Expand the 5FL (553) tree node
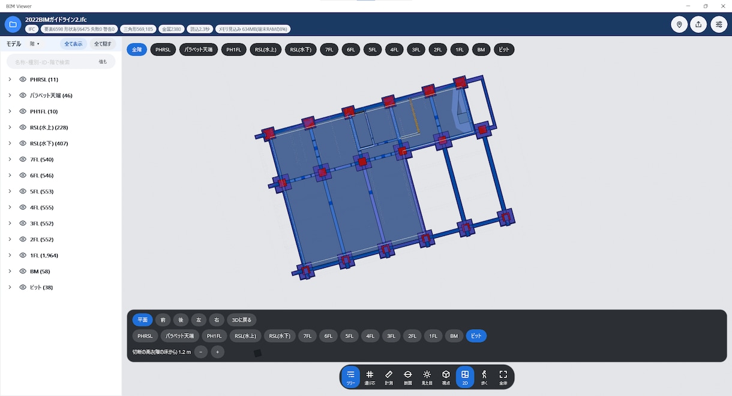The width and height of the screenshot is (732, 396). point(10,191)
